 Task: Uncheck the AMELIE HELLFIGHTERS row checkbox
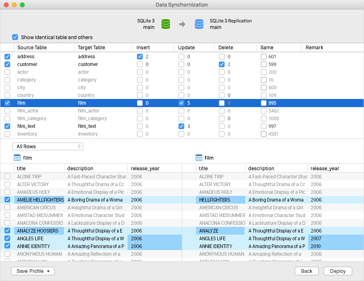pyautogui.click(x=7, y=200)
